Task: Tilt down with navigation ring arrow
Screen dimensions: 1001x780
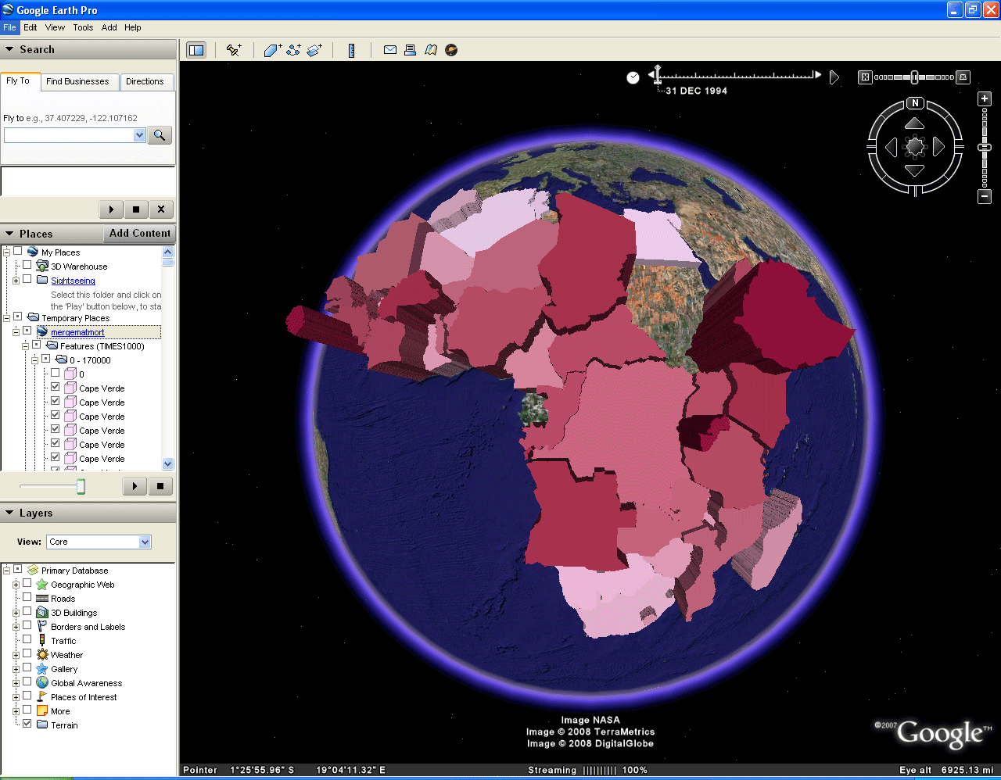Action: coord(915,170)
